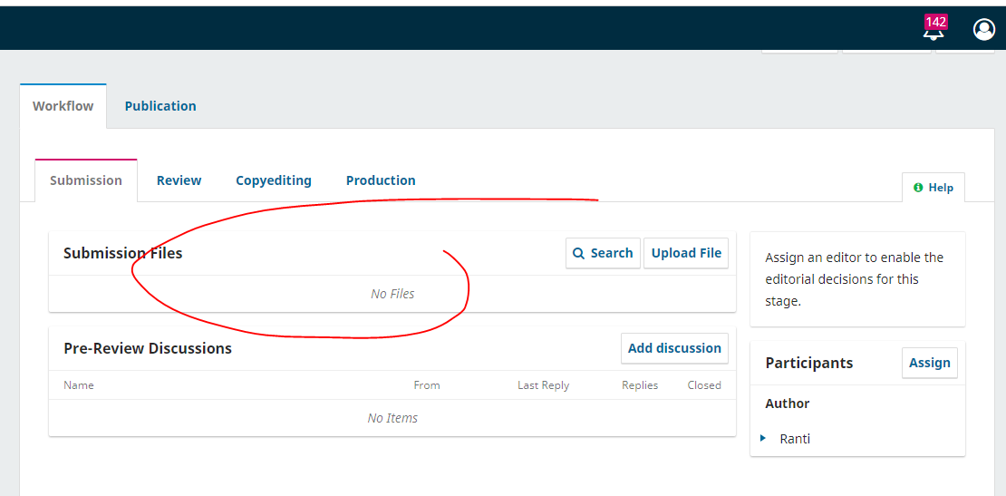This screenshot has height=496, width=1006.
Task: Click the magnifier Search button for files
Action: [x=603, y=253]
